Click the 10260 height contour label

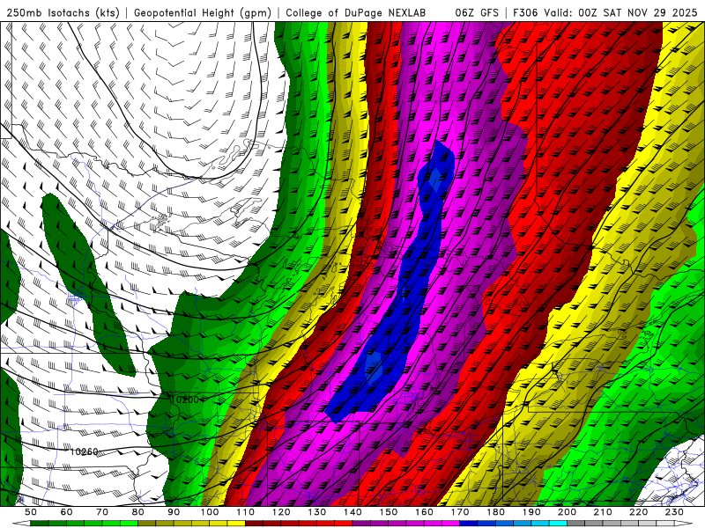pos(84,451)
